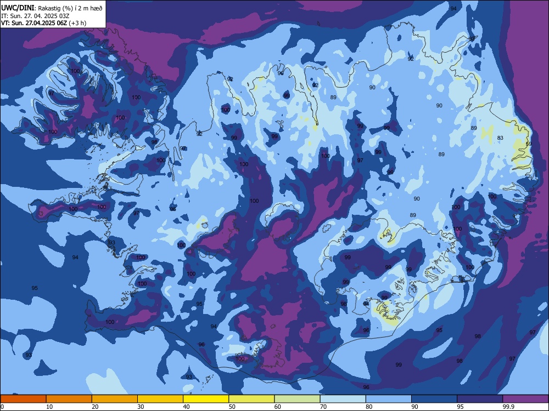Image resolution: width=549 pixels, height=411 pixels.
Task: Click the pale blue 70–80 legend swatch
Action: point(343,399)
